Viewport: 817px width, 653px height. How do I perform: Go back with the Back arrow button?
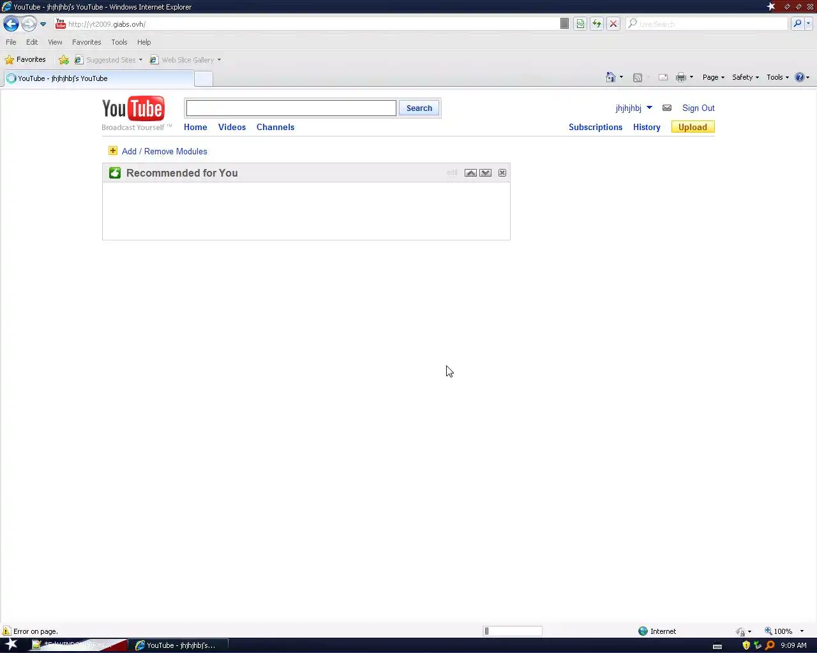[11, 24]
